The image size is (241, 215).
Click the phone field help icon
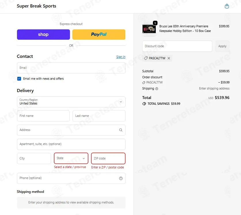click(x=121, y=178)
